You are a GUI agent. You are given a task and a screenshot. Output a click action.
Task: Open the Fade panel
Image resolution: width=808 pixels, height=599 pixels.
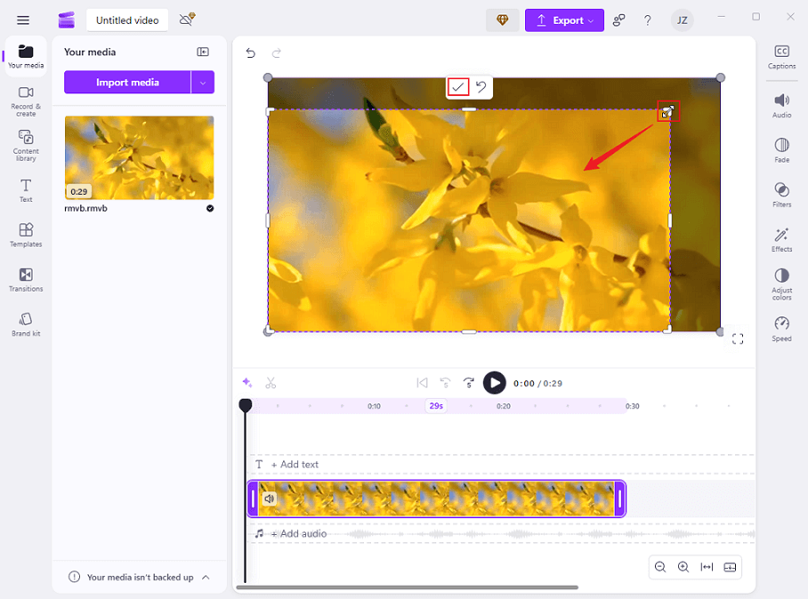[x=780, y=150]
